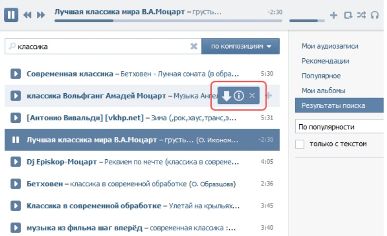This screenshot has width=387, height=236.
Task: Clear the search query with the X
Action: pos(194,46)
